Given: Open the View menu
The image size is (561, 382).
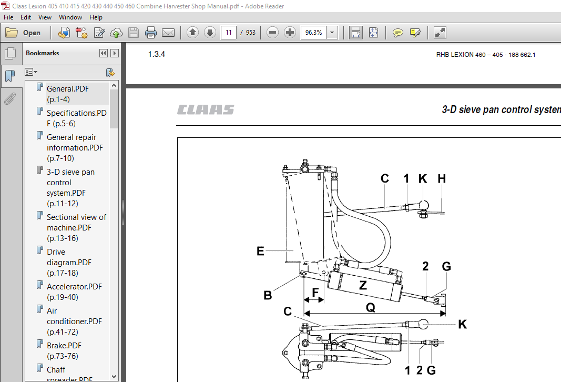Looking at the screenshot, I should 45,17.
